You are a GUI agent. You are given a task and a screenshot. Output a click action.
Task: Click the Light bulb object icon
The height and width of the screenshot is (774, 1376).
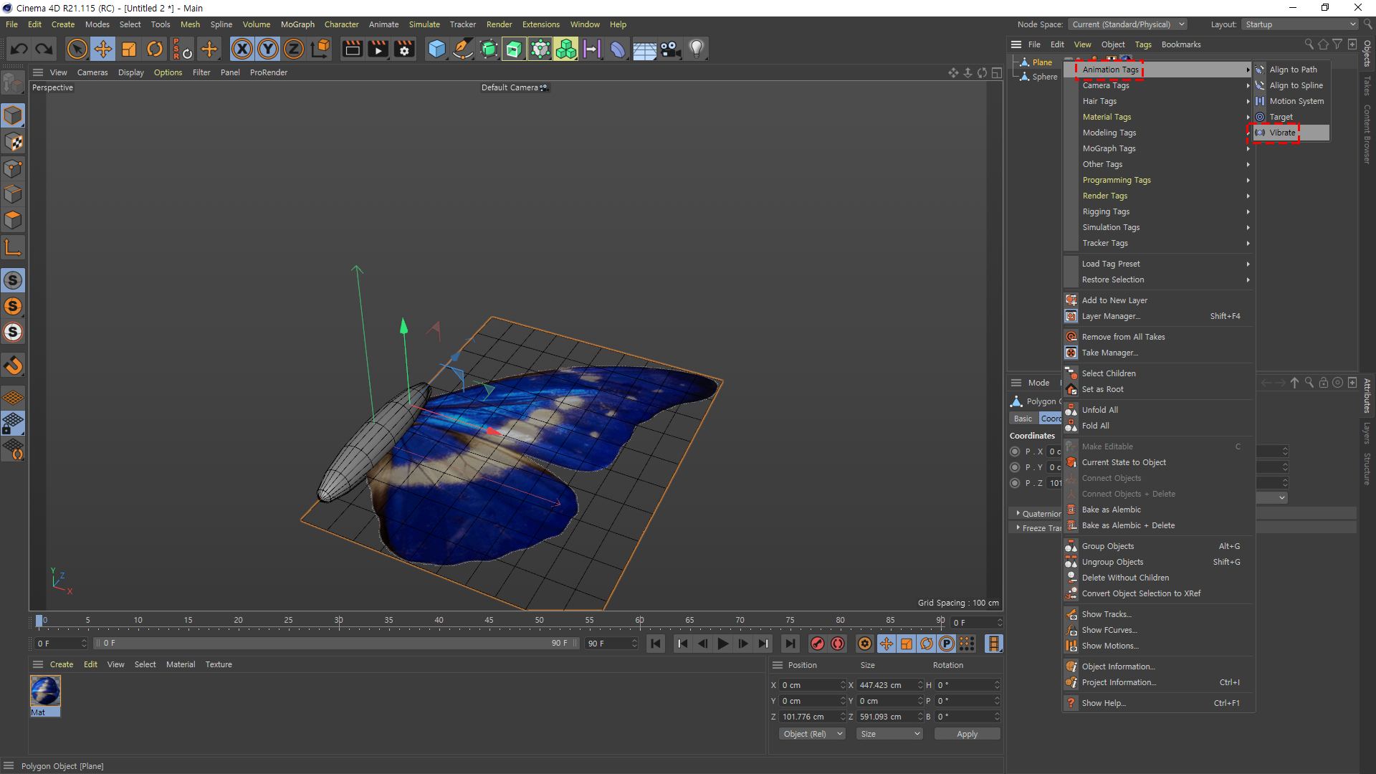[x=696, y=49]
